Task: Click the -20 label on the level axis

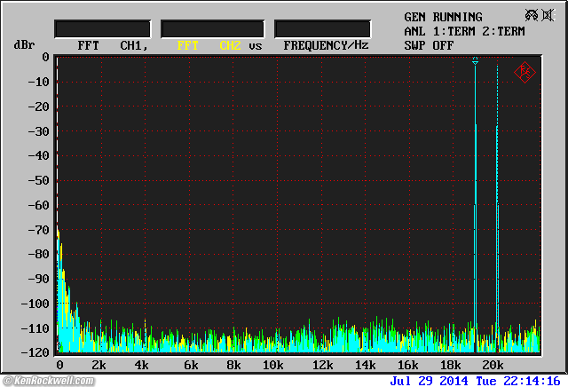Action: click(x=38, y=107)
